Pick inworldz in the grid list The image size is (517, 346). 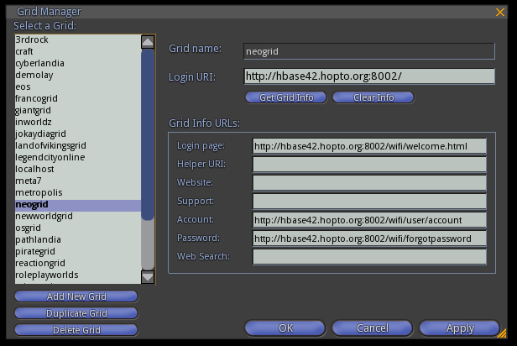pyautogui.click(x=34, y=122)
